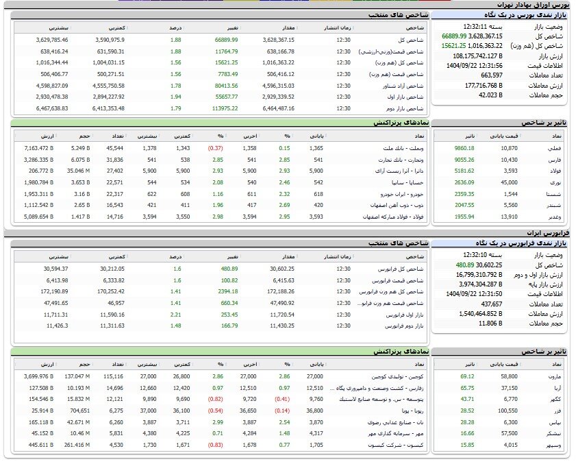Select فولاد - فولاد مبارکه اصفهان symbol

point(388,217)
